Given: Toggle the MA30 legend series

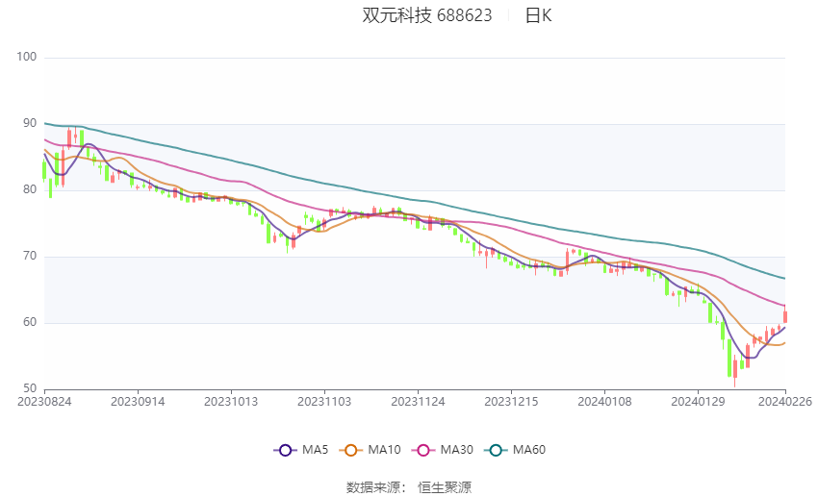Looking at the screenshot, I should 443,450.
